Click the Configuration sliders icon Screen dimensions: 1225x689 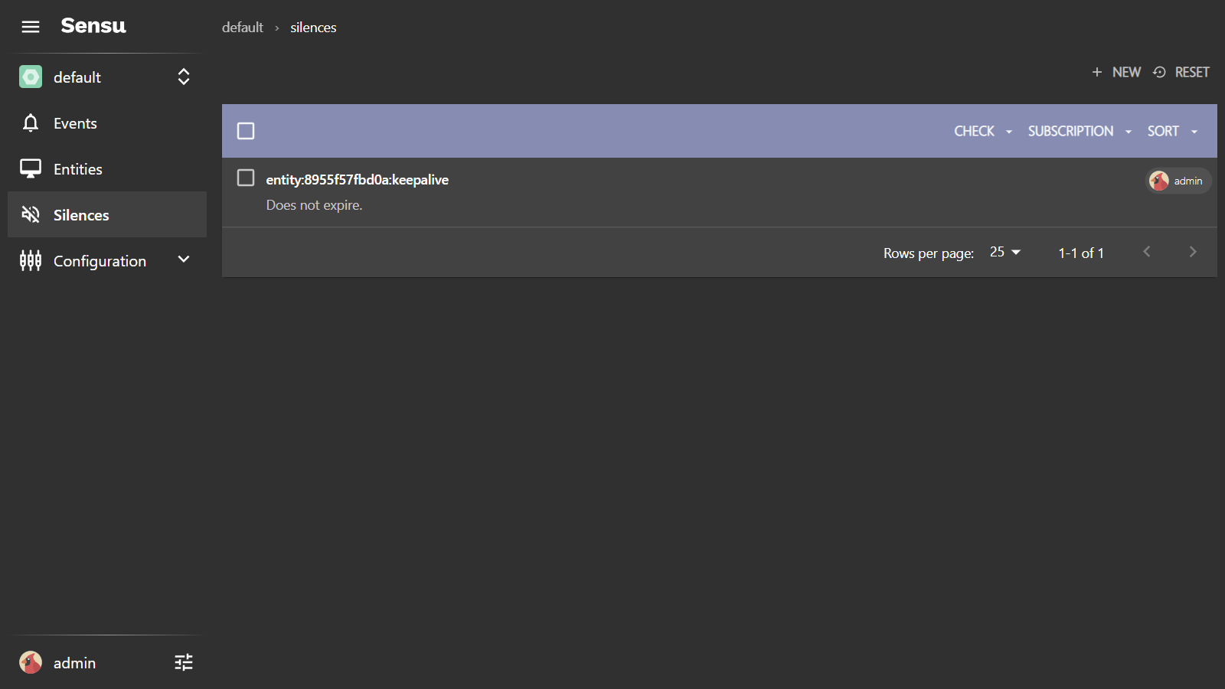click(31, 261)
